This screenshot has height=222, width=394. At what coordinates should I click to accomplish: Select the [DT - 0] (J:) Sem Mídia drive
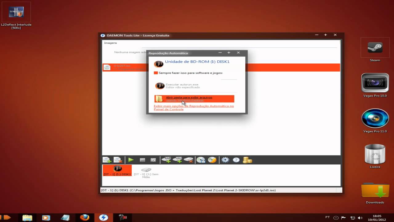pyautogui.click(x=146, y=172)
